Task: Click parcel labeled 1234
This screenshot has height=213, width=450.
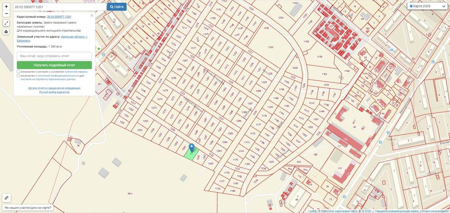Action: pyautogui.click(x=326, y=85)
